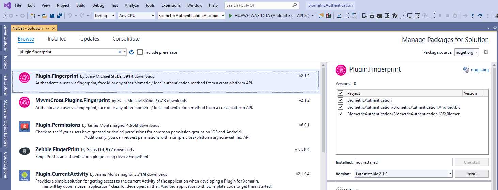Open the File menu

18,5
